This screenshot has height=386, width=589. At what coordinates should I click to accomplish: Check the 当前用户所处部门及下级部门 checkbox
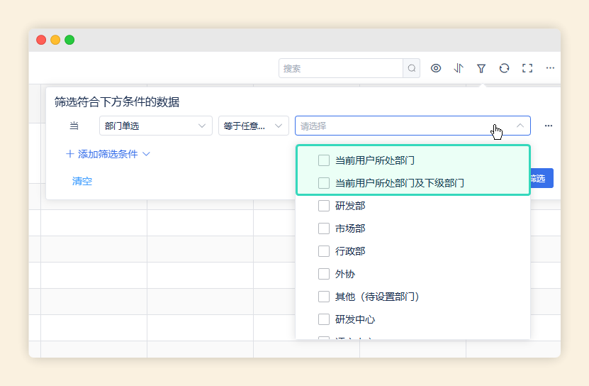(x=324, y=183)
